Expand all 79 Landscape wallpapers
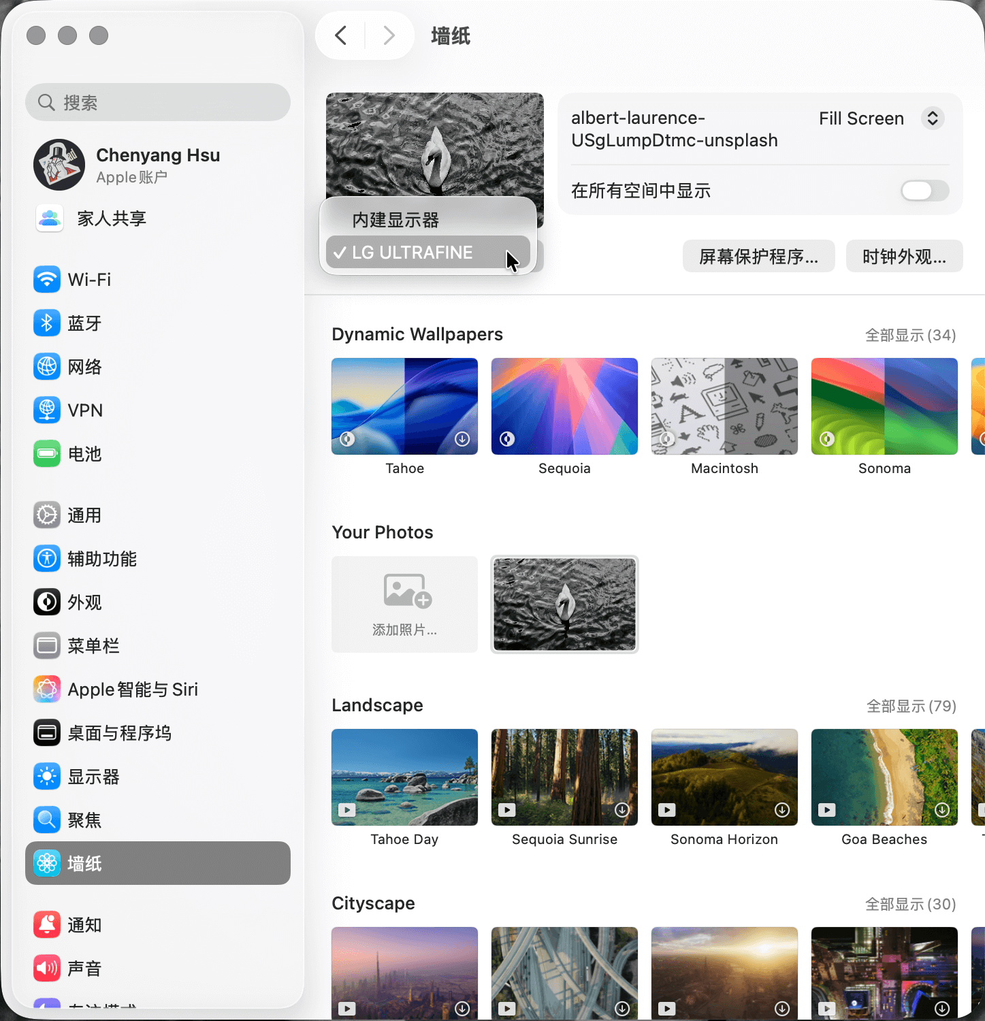The image size is (985, 1021). point(910,706)
